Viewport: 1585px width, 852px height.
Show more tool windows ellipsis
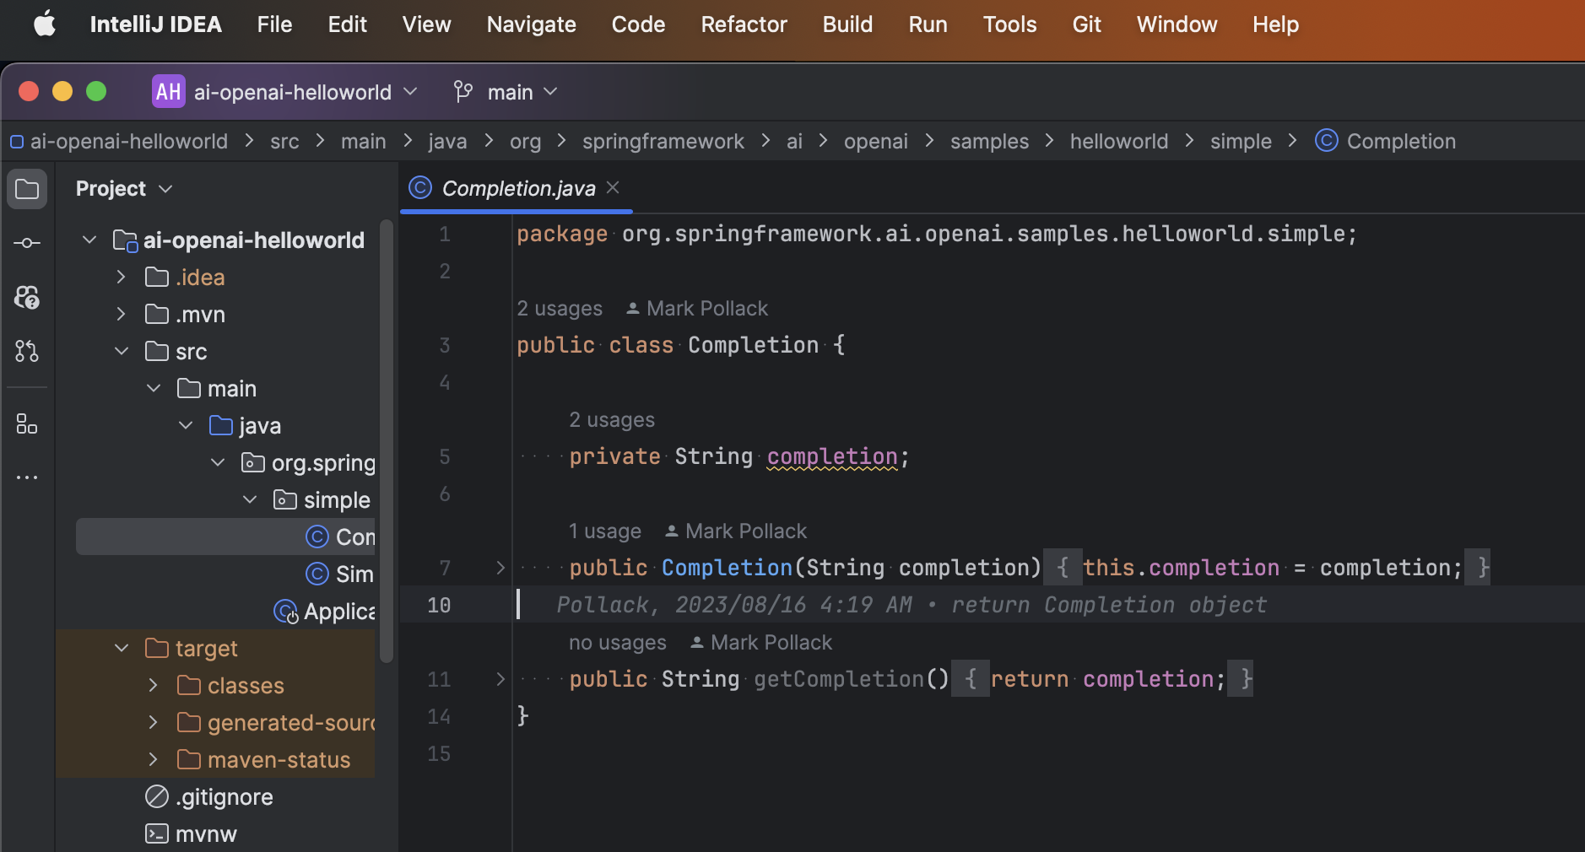pyautogui.click(x=27, y=477)
